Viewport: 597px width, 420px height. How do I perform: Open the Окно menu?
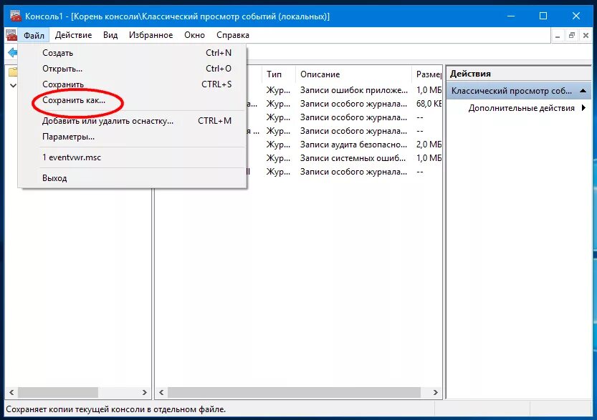tap(194, 35)
